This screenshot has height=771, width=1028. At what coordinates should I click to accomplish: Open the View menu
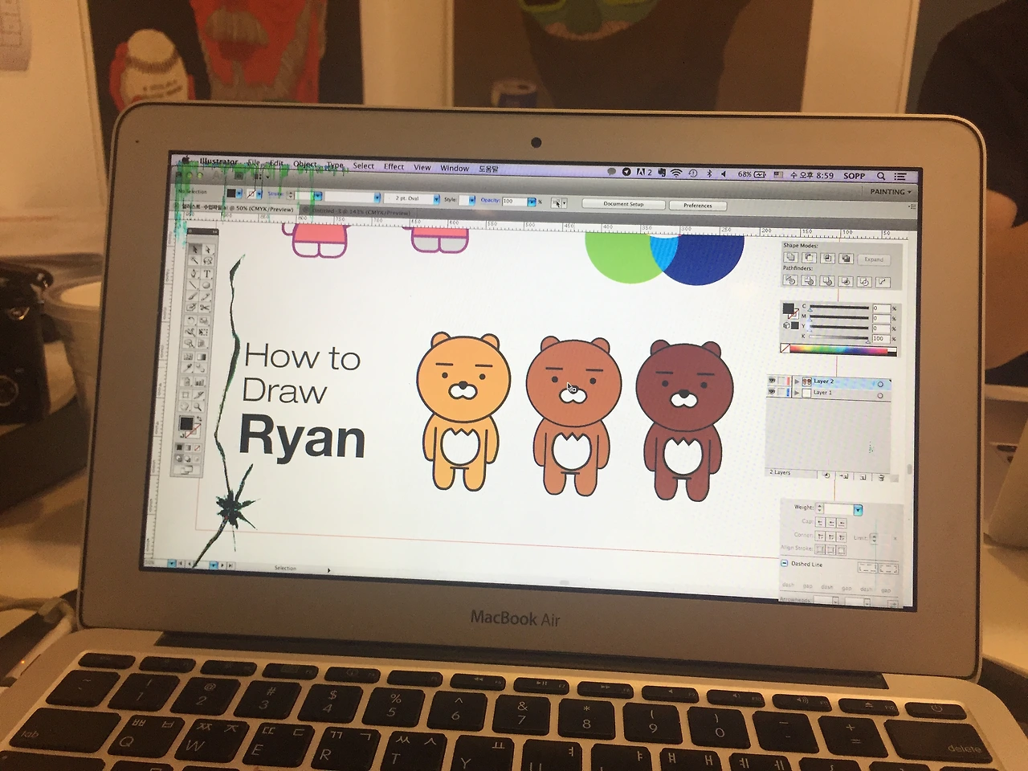click(422, 168)
